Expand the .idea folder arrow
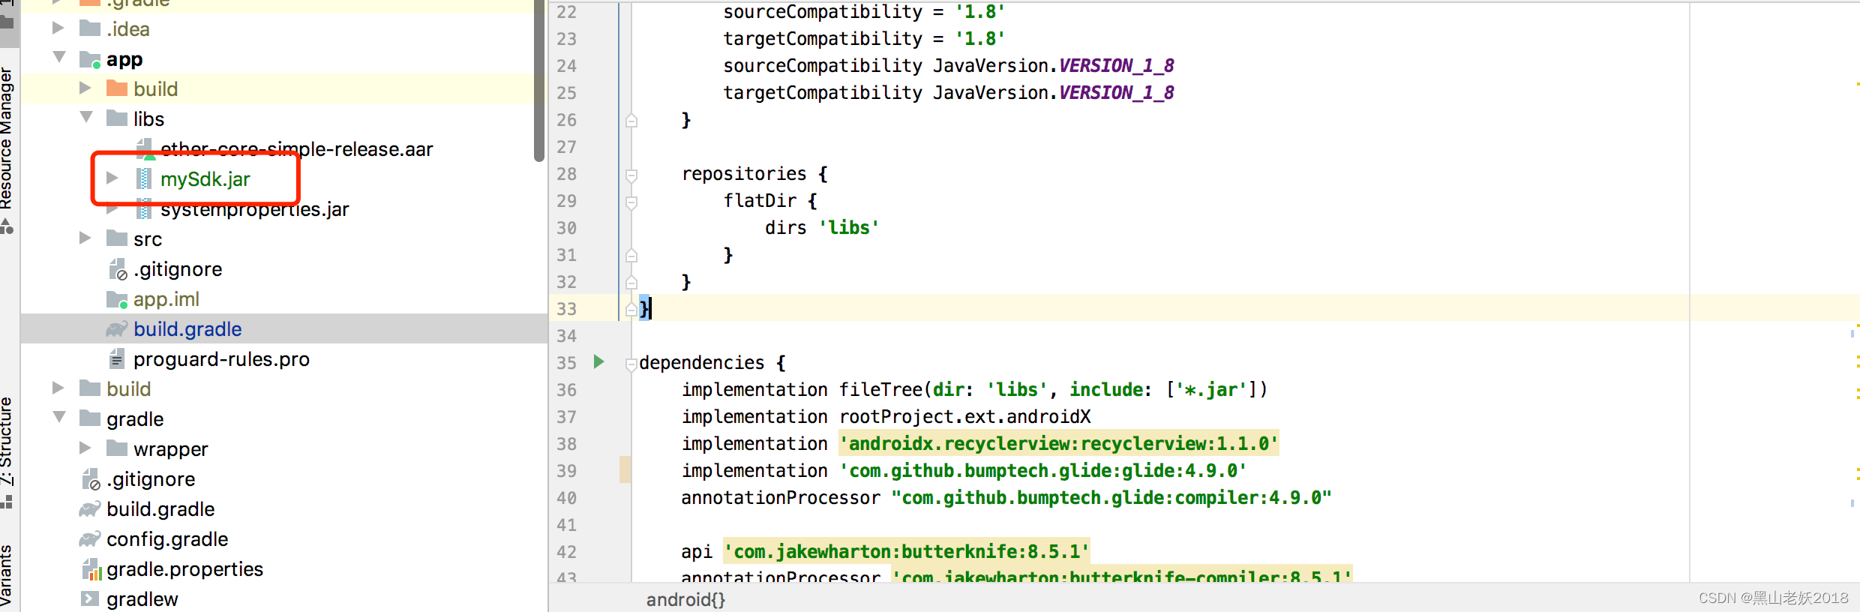1860x612 pixels. point(58,28)
